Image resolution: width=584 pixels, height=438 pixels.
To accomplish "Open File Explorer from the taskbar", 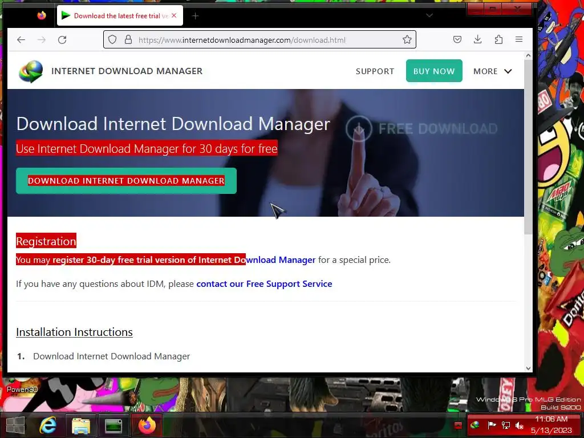I will coord(81,425).
